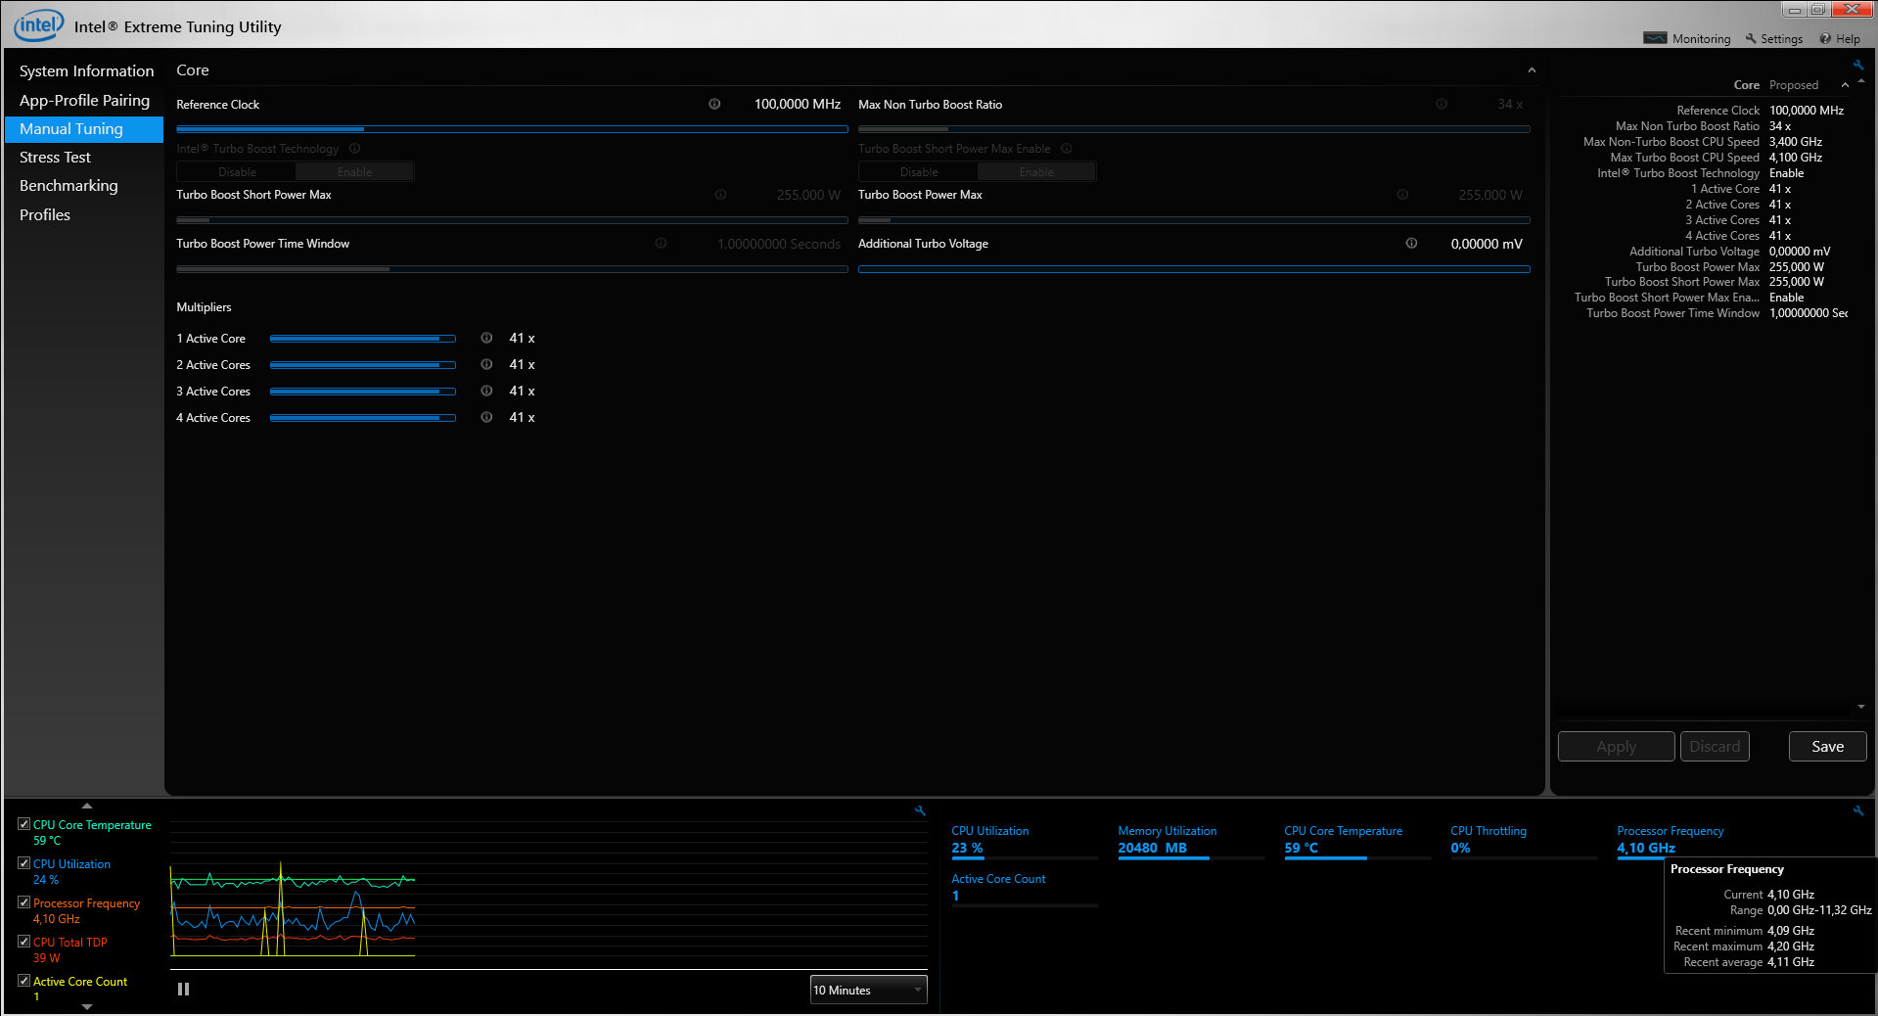The image size is (1878, 1016).
Task: Click the wrench icon above the Proposed settings panel
Action: [x=1857, y=66]
